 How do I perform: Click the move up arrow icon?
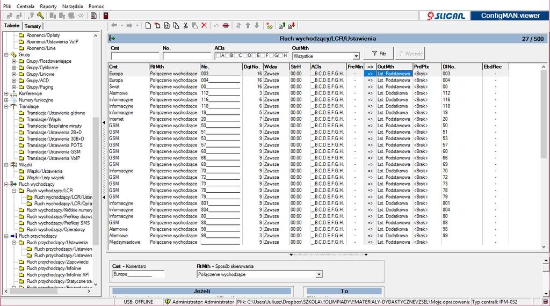coord(248,26)
